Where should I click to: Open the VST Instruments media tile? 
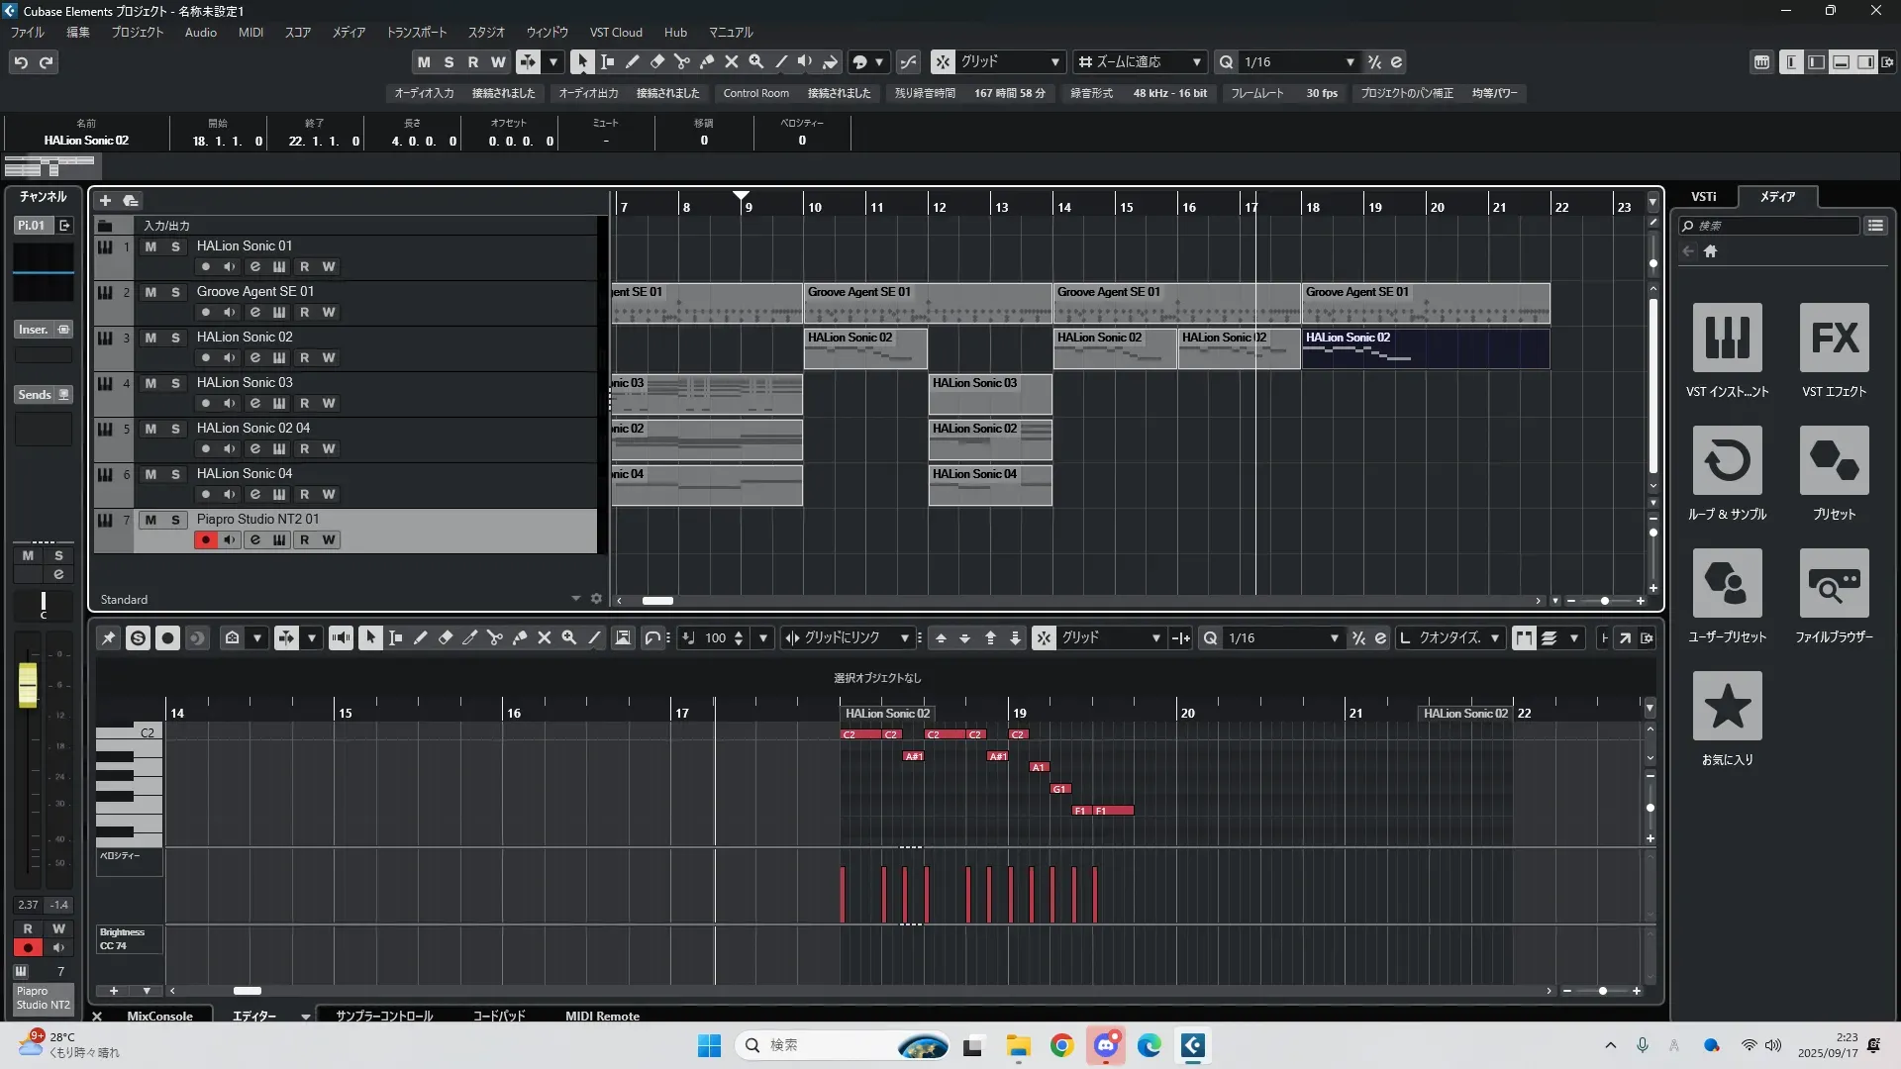pos(1727,338)
